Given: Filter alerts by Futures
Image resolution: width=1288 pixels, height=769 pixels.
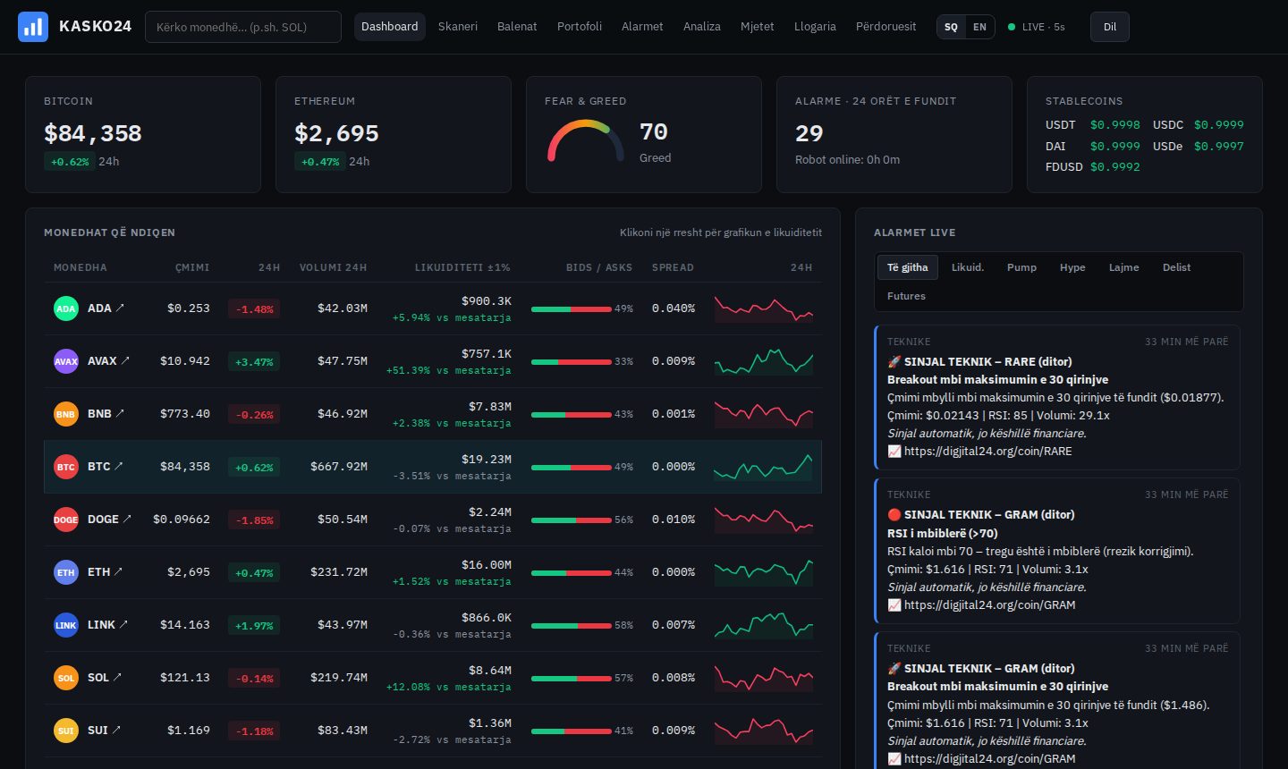Looking at the screenshot, I should pos(906,296).
